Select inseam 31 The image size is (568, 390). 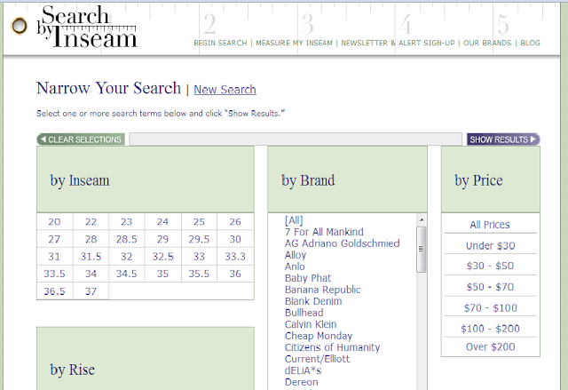coord(54,257)
